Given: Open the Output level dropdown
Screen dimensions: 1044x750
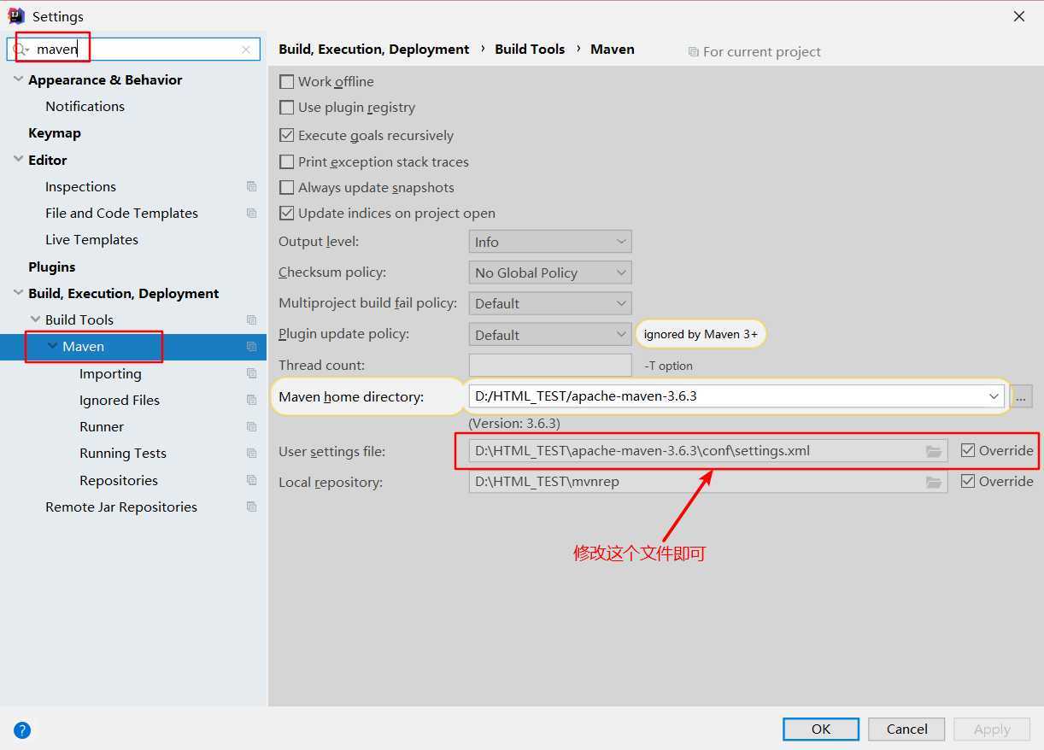Looking at the screenshot, I should 550,242.
